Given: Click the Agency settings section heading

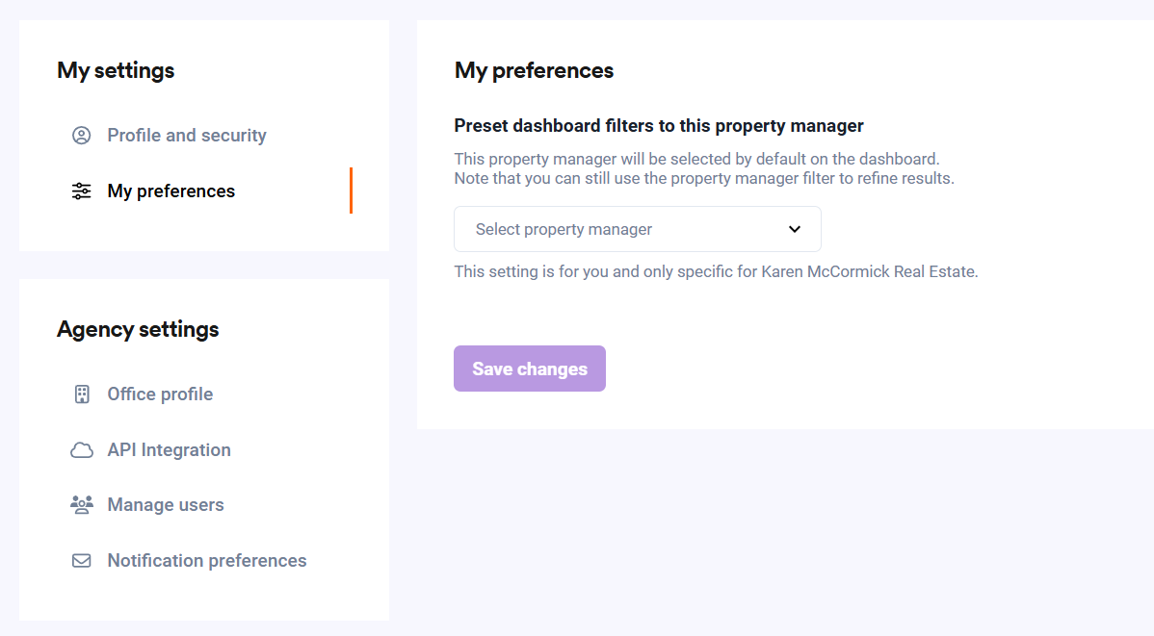Looking at the screenshot, I should click(x=138, y=329).
